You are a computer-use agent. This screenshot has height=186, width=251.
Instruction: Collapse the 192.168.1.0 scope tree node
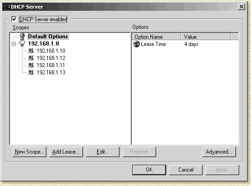pos(14,44)
